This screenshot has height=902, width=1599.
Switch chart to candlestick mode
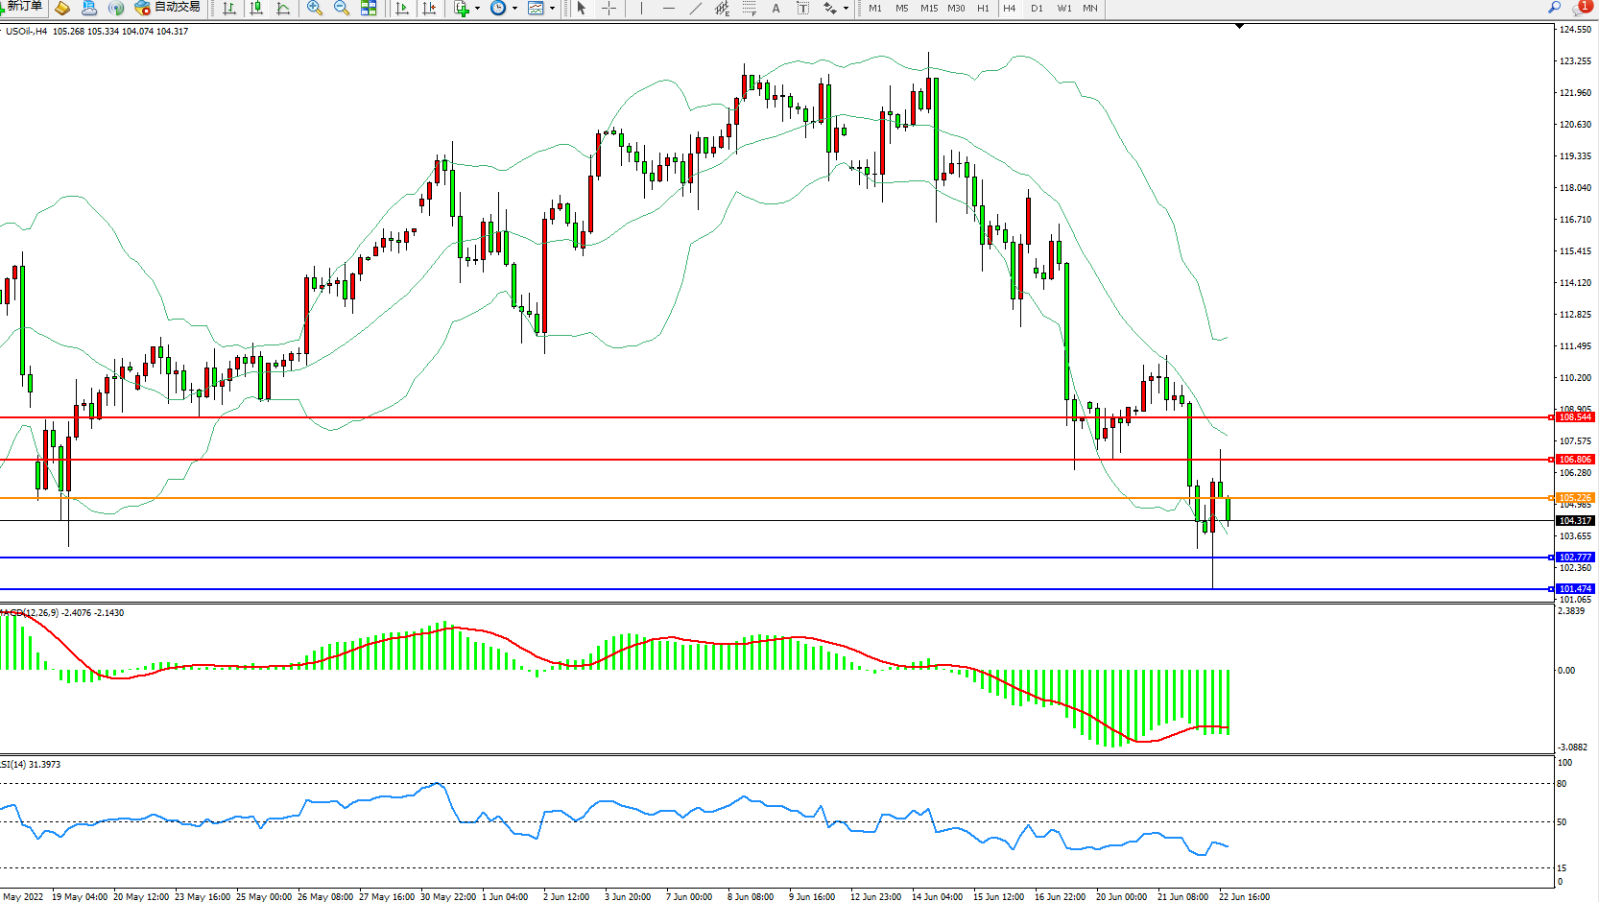coord(256,8)
